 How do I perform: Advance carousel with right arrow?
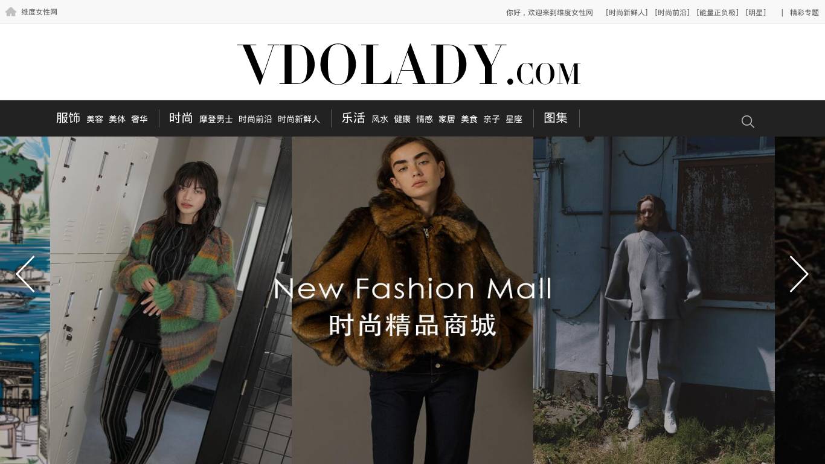coord(798,274)
